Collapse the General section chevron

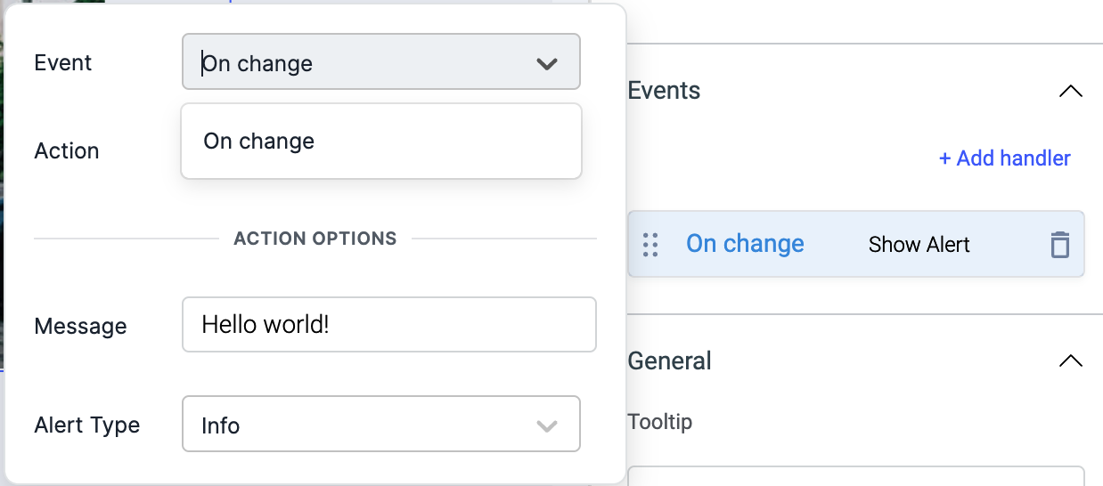tap(1070, 361)
